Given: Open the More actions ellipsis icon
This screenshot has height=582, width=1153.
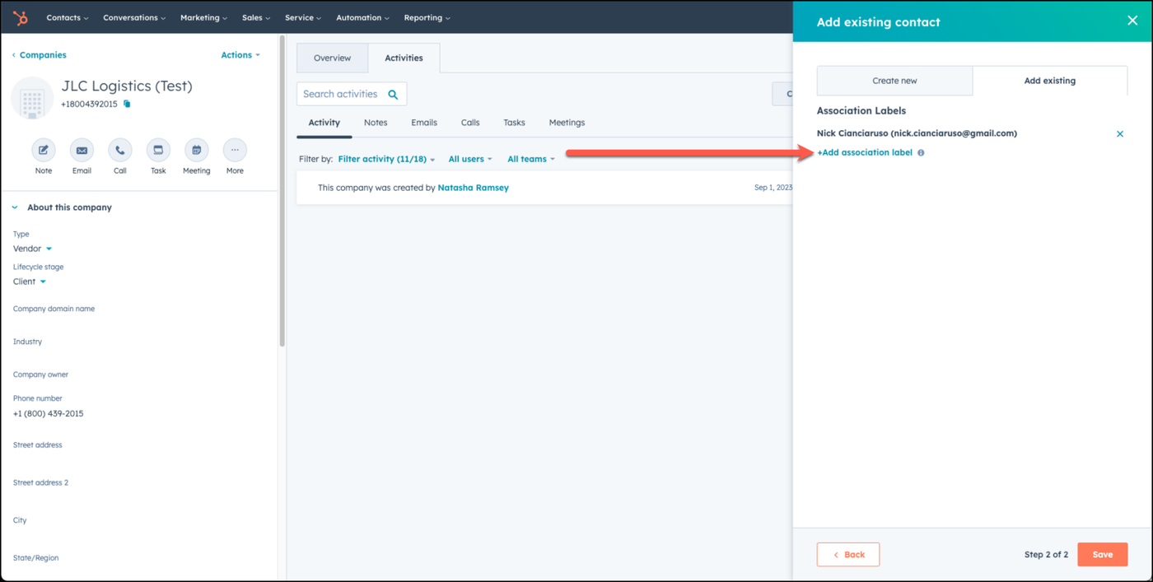Looking at the screenshot, I should point(235,150).
